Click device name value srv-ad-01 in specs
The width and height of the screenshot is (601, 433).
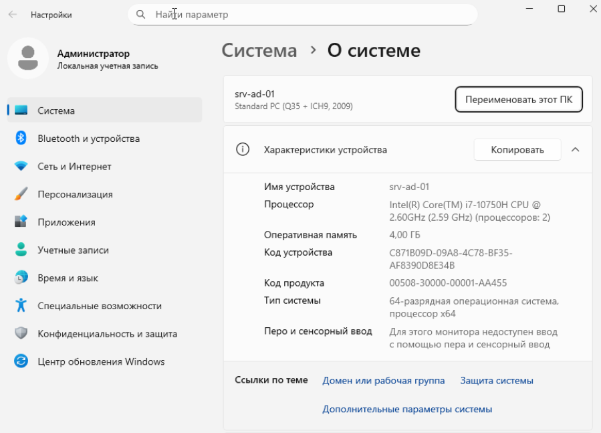409,187
